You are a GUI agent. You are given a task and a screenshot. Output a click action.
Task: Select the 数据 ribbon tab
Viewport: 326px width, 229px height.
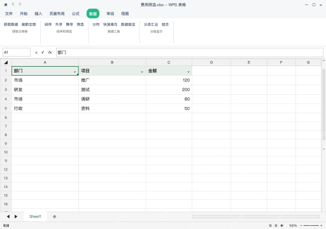(93, 14)
